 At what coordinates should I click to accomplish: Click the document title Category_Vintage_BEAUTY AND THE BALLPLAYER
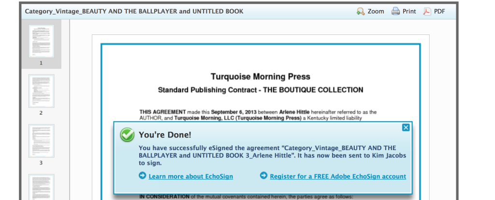[x=134, y=12]
